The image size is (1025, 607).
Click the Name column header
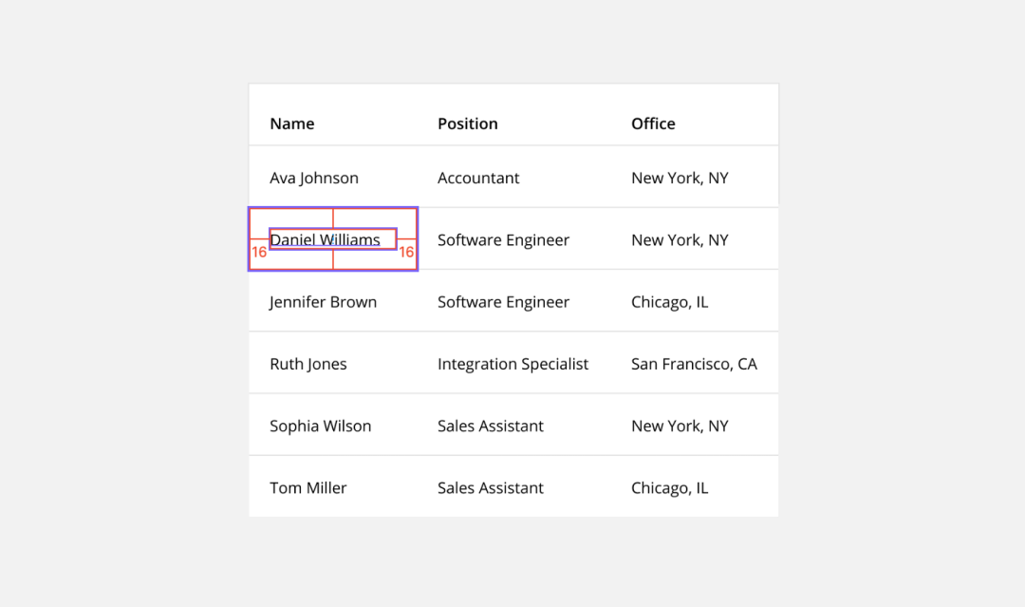[x=291, y=123]
